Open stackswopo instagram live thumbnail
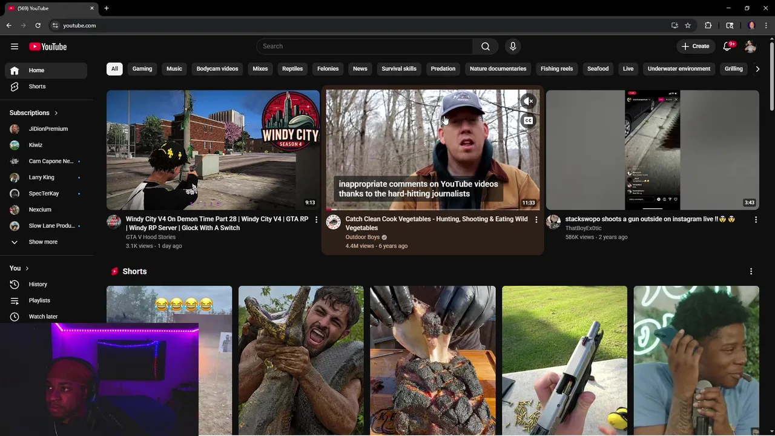Screen dimensions: 775x436 pos(652,150)
